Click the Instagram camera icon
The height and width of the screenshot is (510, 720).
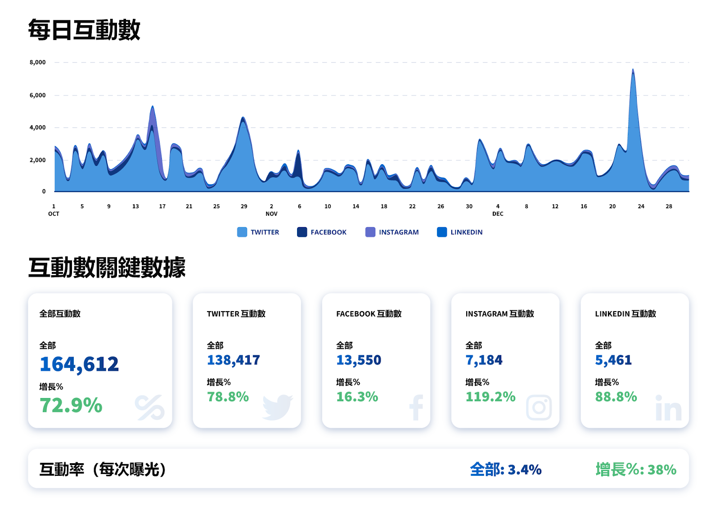539,407
